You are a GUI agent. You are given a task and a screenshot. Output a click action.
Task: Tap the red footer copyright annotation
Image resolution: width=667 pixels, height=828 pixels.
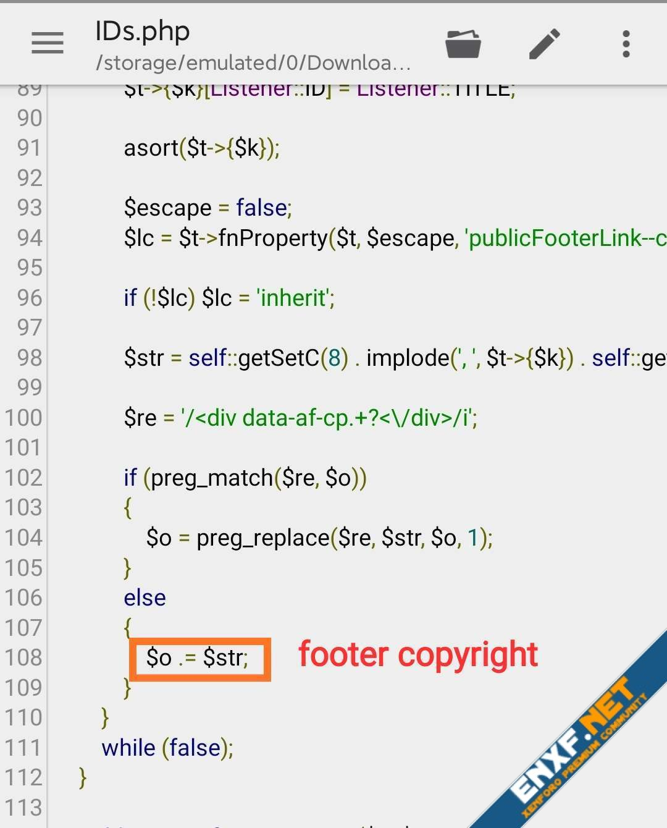click(418, 655)
